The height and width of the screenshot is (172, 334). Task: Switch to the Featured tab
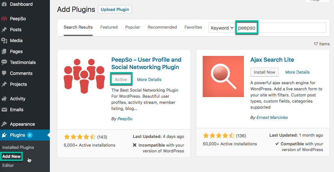coord(109,27)
